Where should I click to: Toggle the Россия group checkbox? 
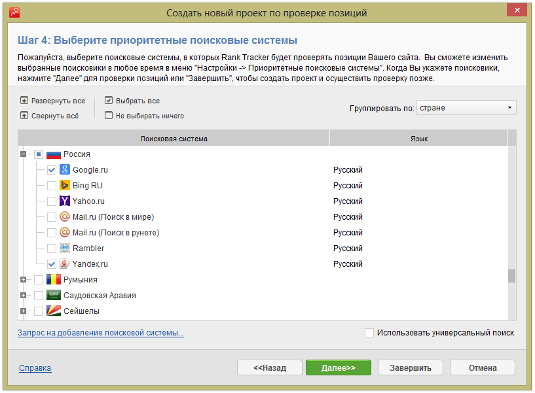(39, 154)
